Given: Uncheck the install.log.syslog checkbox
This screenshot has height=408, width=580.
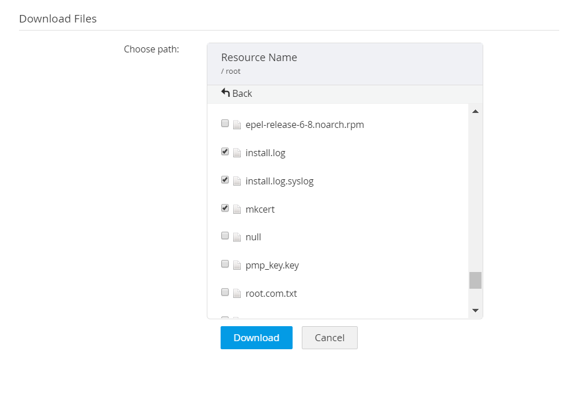Looking at the screenshot, I should pyautogui.click(x=225, y=180).
